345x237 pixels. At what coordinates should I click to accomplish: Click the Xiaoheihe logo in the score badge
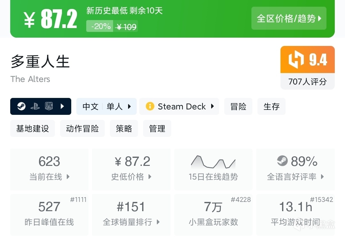(x=296, y=60)
